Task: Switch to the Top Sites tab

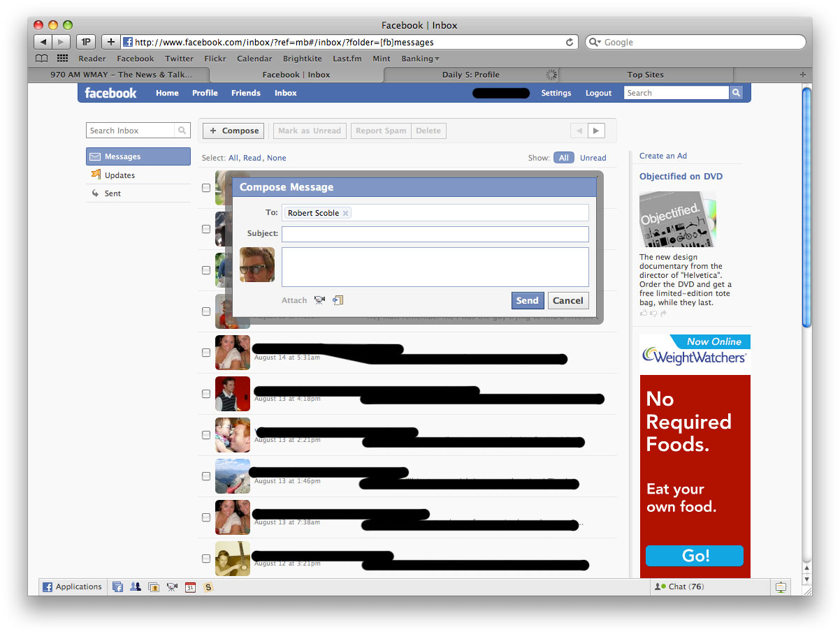Action: (646, 75)
